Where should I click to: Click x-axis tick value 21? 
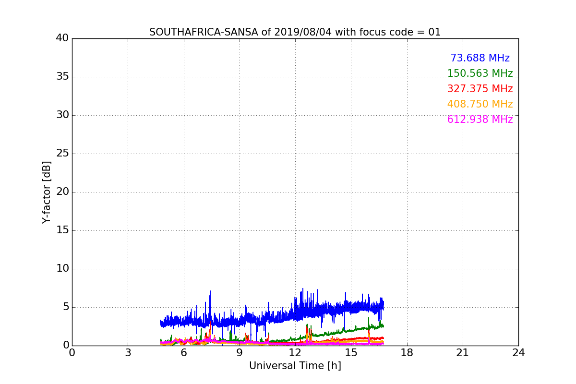click(463, 353)
